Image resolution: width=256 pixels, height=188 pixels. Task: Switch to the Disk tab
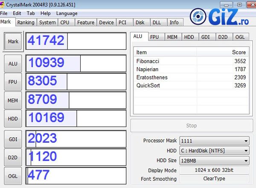[141, 22]
